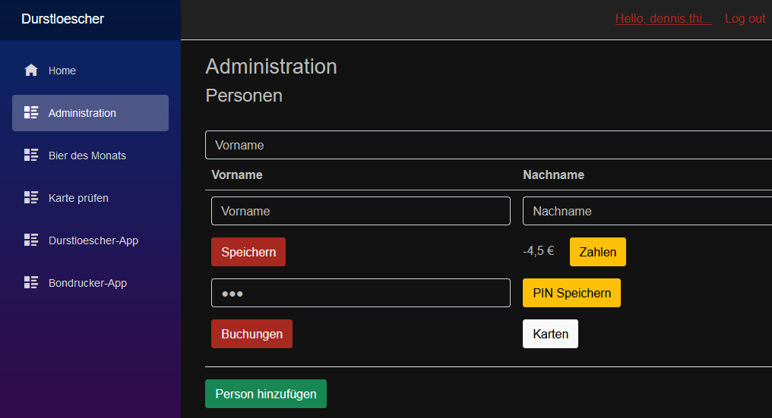Screen dimensions: 772x418
Task: Open the Bier des Monats page
Action: 87,156
